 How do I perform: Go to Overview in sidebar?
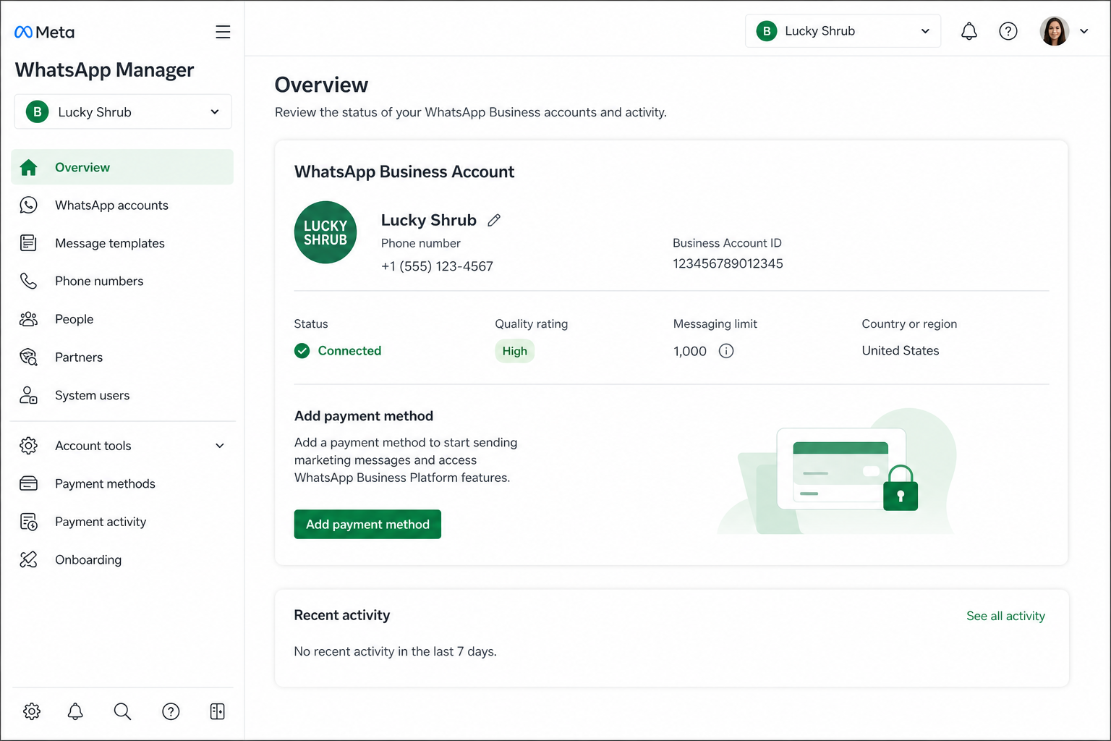coord(122,167)
